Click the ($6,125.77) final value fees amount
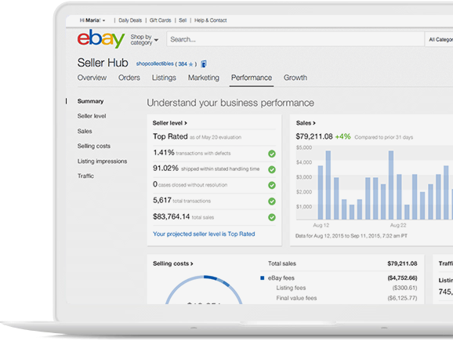Screen dimensions: 453x341 click(402, 298)
